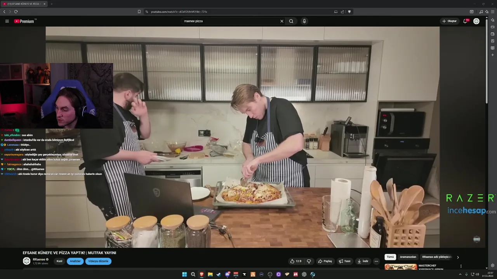Run the YouTube search with magnifier button
Screen dimensions: 497x279
point(291,21)
